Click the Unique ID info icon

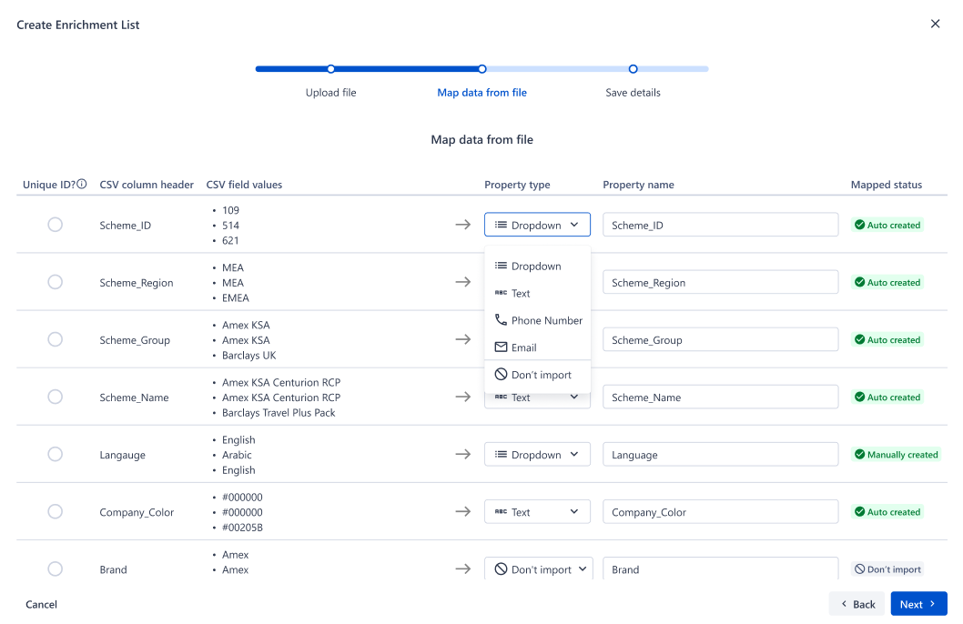82,184
